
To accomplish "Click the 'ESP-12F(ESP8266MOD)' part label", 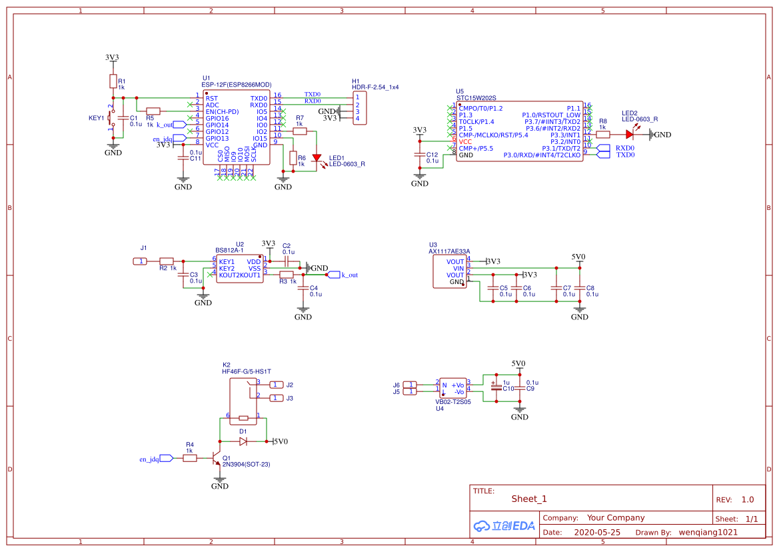I will click(x=237, y=85).
